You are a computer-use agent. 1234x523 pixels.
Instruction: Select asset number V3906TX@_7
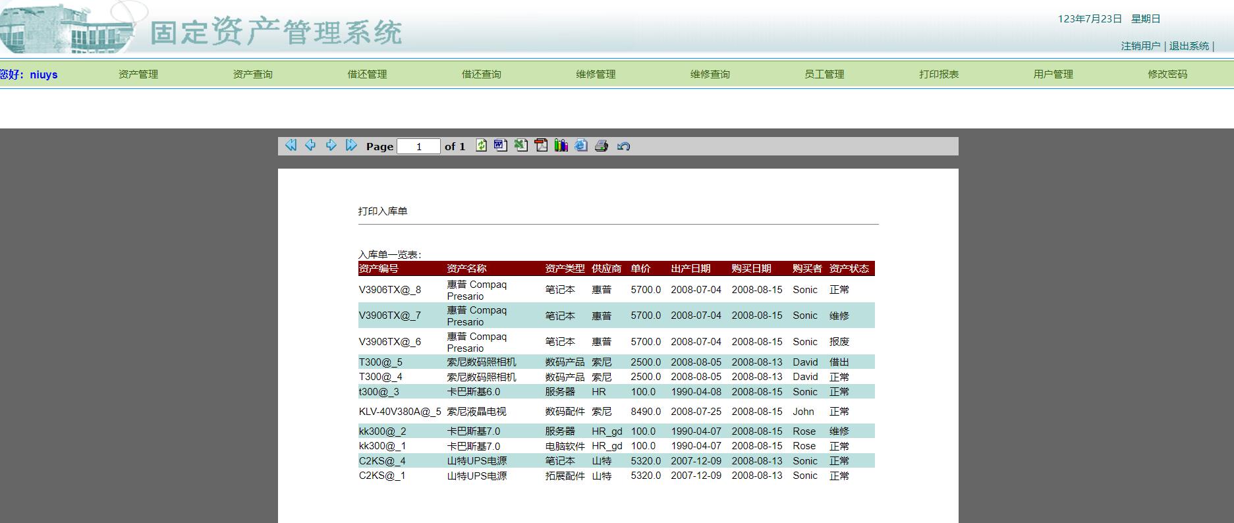tap(390, 316)
